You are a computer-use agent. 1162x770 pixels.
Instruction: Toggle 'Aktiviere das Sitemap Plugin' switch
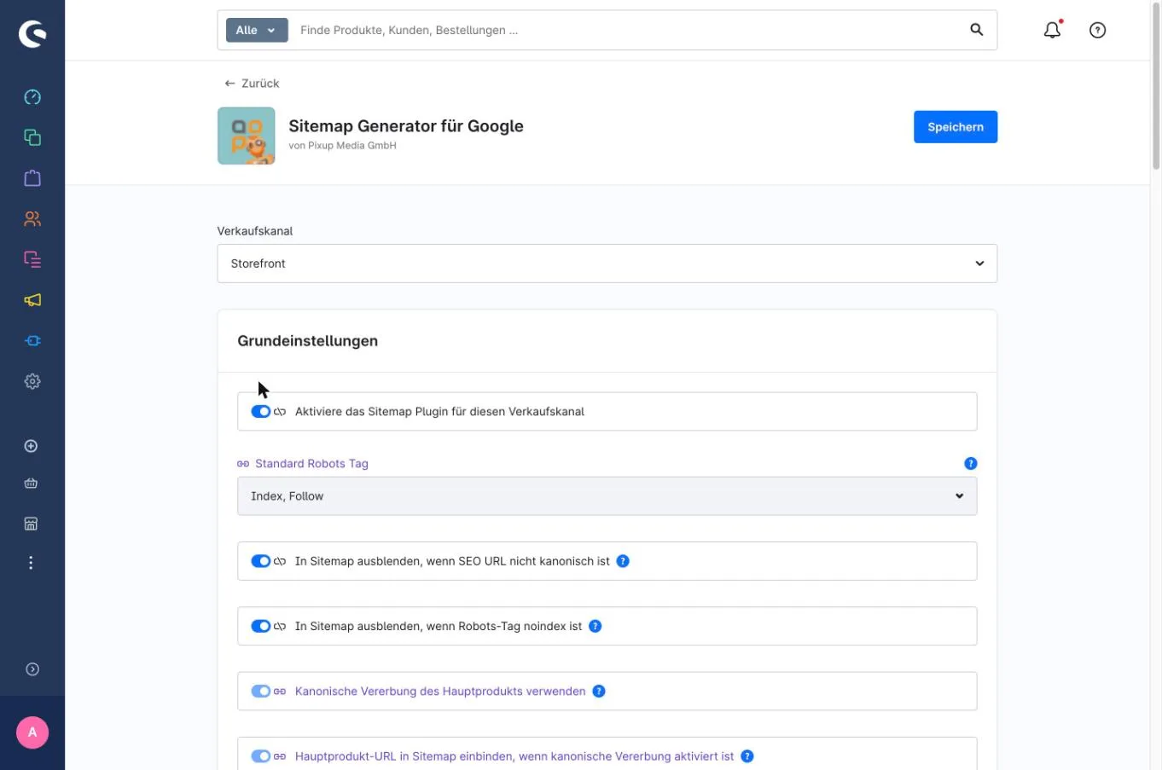260,412
